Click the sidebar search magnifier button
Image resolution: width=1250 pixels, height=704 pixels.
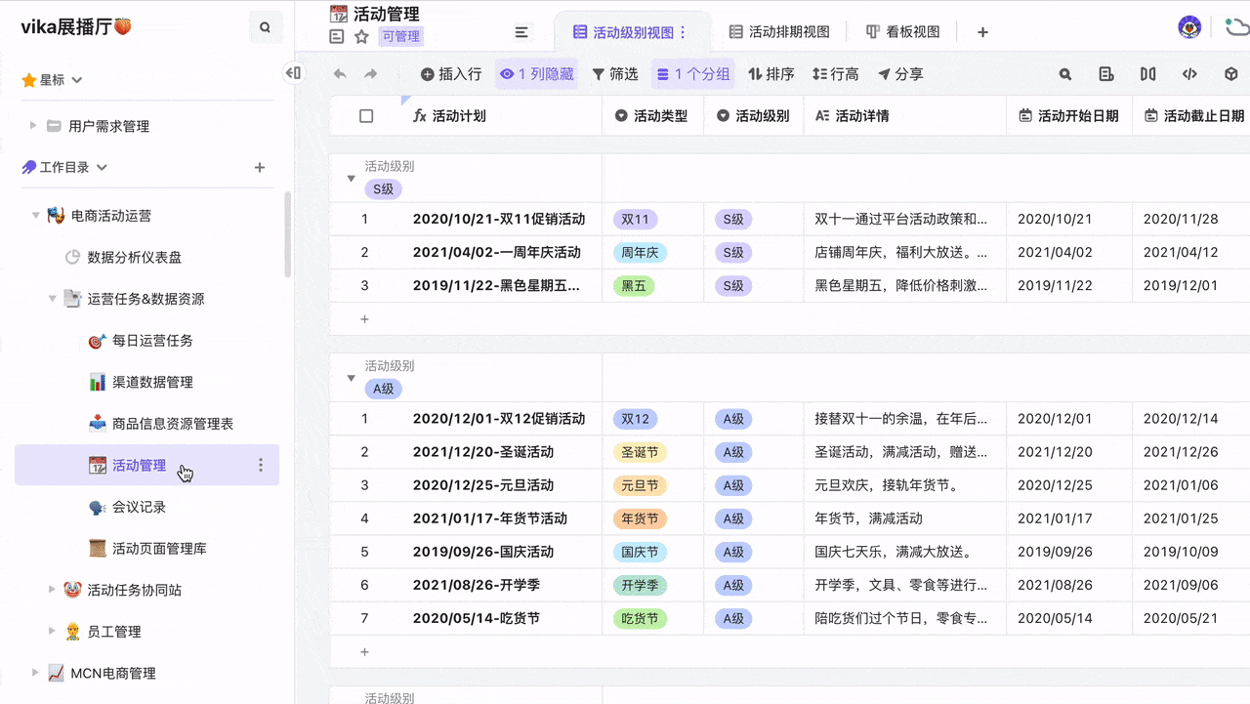click(x=265, y=28)
